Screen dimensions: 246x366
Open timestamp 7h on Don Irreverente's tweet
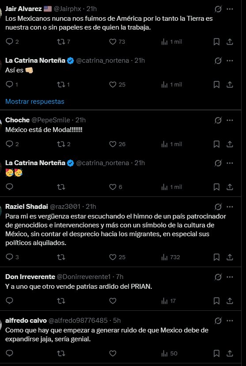(120, 277)
